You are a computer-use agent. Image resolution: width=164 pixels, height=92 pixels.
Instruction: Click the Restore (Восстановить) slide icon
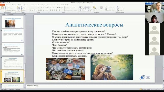click(x=22, y=9)
